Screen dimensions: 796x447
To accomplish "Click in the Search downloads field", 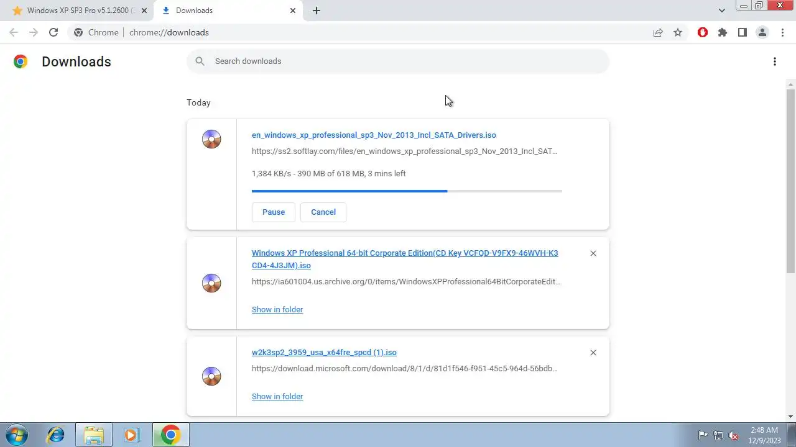I will [398, 61].
